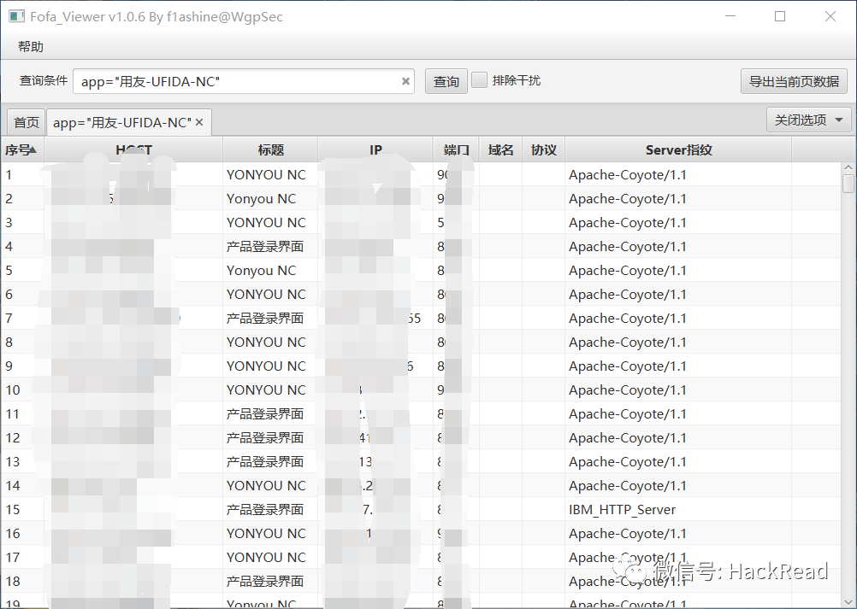This screenshot has width=857, height=609.
Task: Click the query condition input field
Action: [244, 81]
